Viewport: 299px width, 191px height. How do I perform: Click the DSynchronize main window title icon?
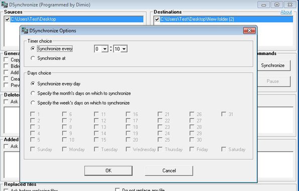[x=4, y=5]
